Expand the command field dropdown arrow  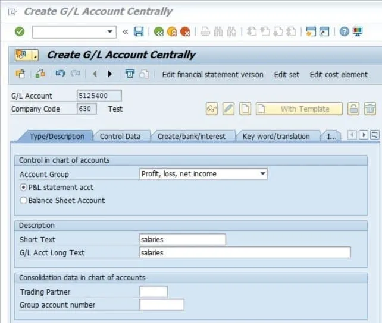click(110, 31)
